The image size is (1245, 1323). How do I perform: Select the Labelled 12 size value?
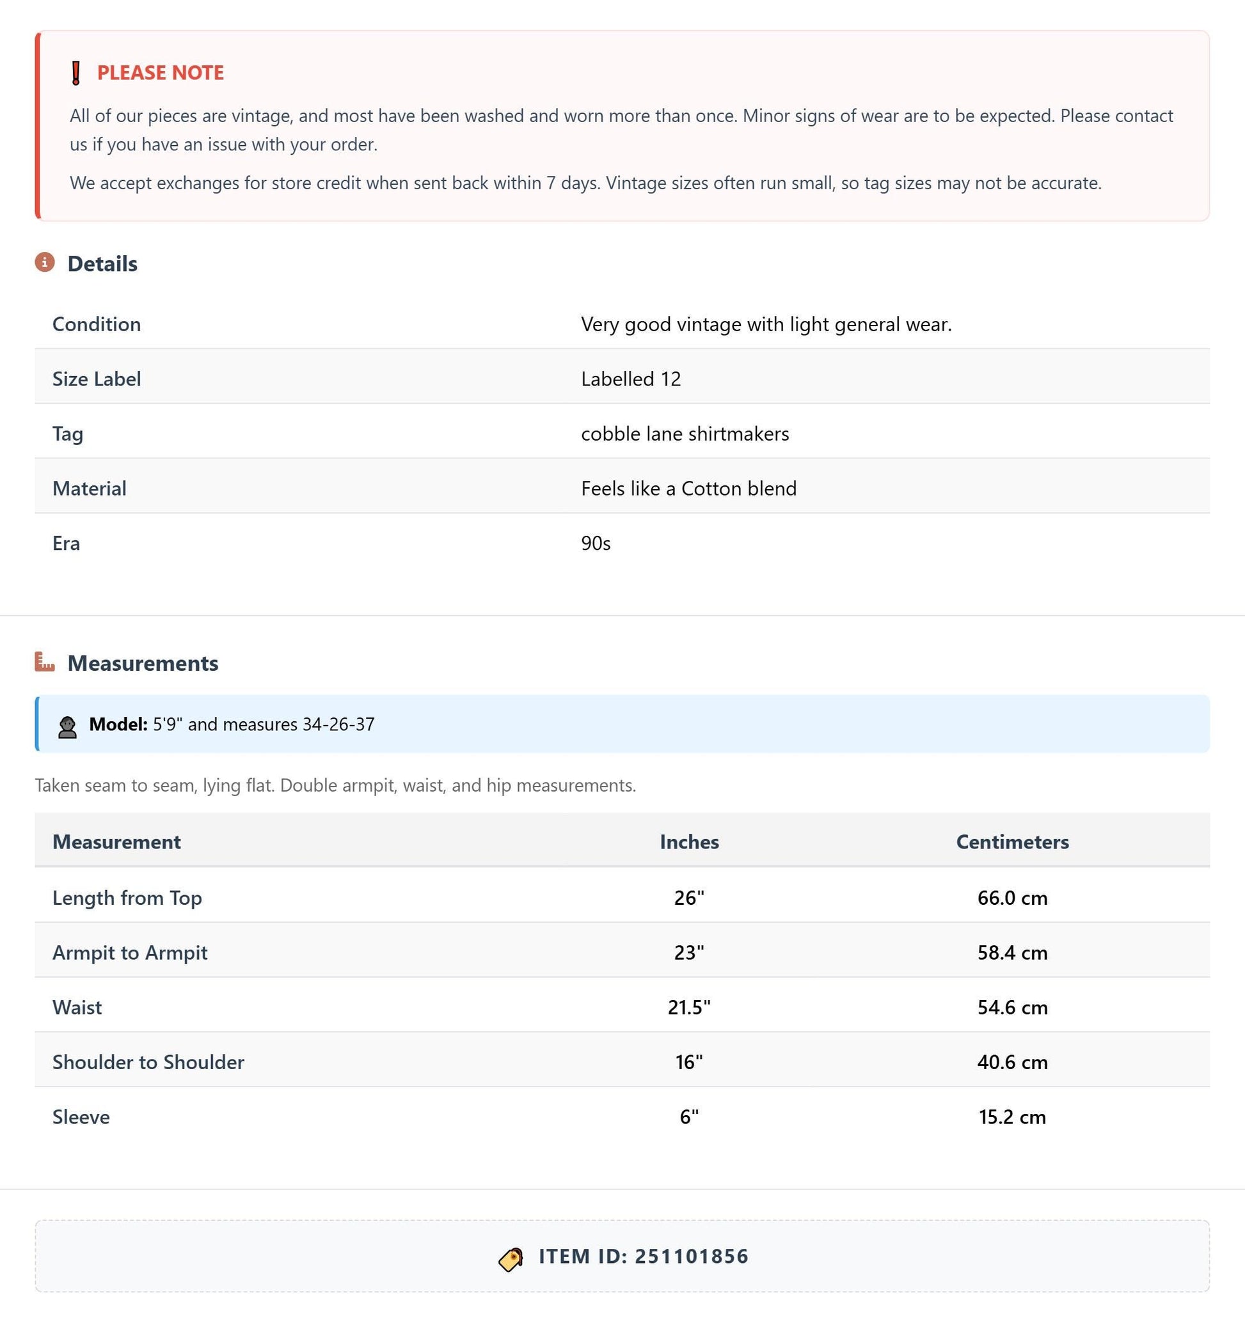coord(631,379)
